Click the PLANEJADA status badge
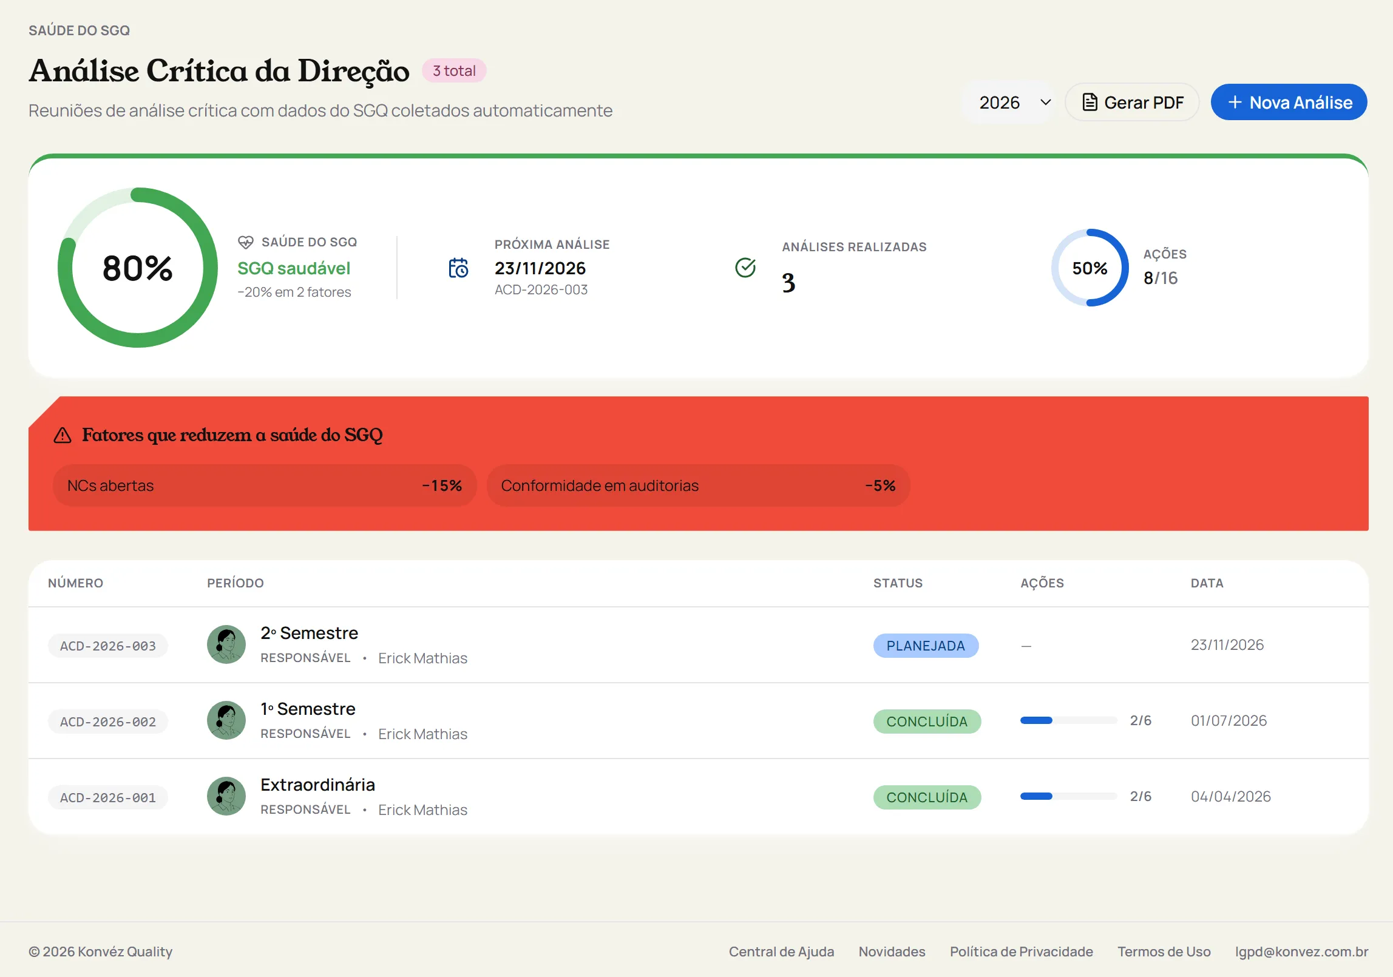The image size is (1393, 977). [926, 646]
